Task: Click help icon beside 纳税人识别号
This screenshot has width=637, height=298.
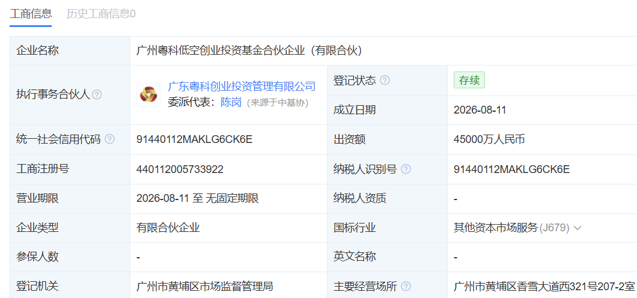Action: point(406,169)
